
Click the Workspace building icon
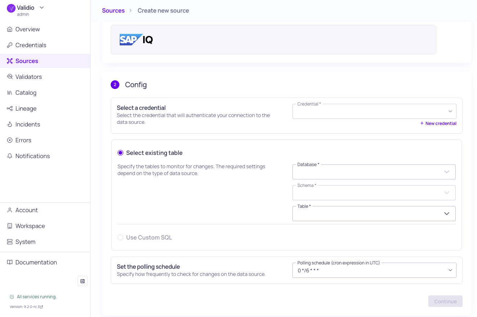pyautogui.click(x=10, y=226)
